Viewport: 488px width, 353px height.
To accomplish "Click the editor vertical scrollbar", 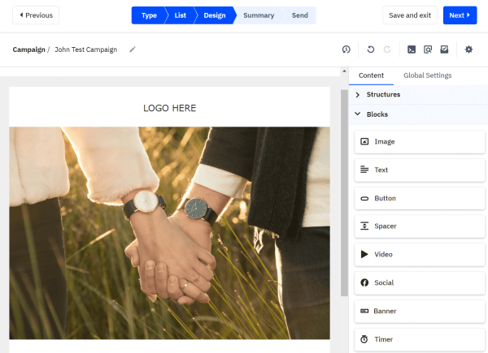I will tap(344, 192).
